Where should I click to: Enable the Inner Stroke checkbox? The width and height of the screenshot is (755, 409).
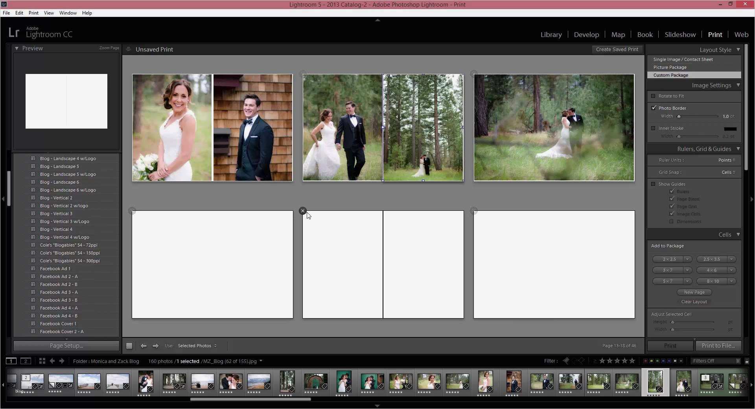click(x=654, y=128)
